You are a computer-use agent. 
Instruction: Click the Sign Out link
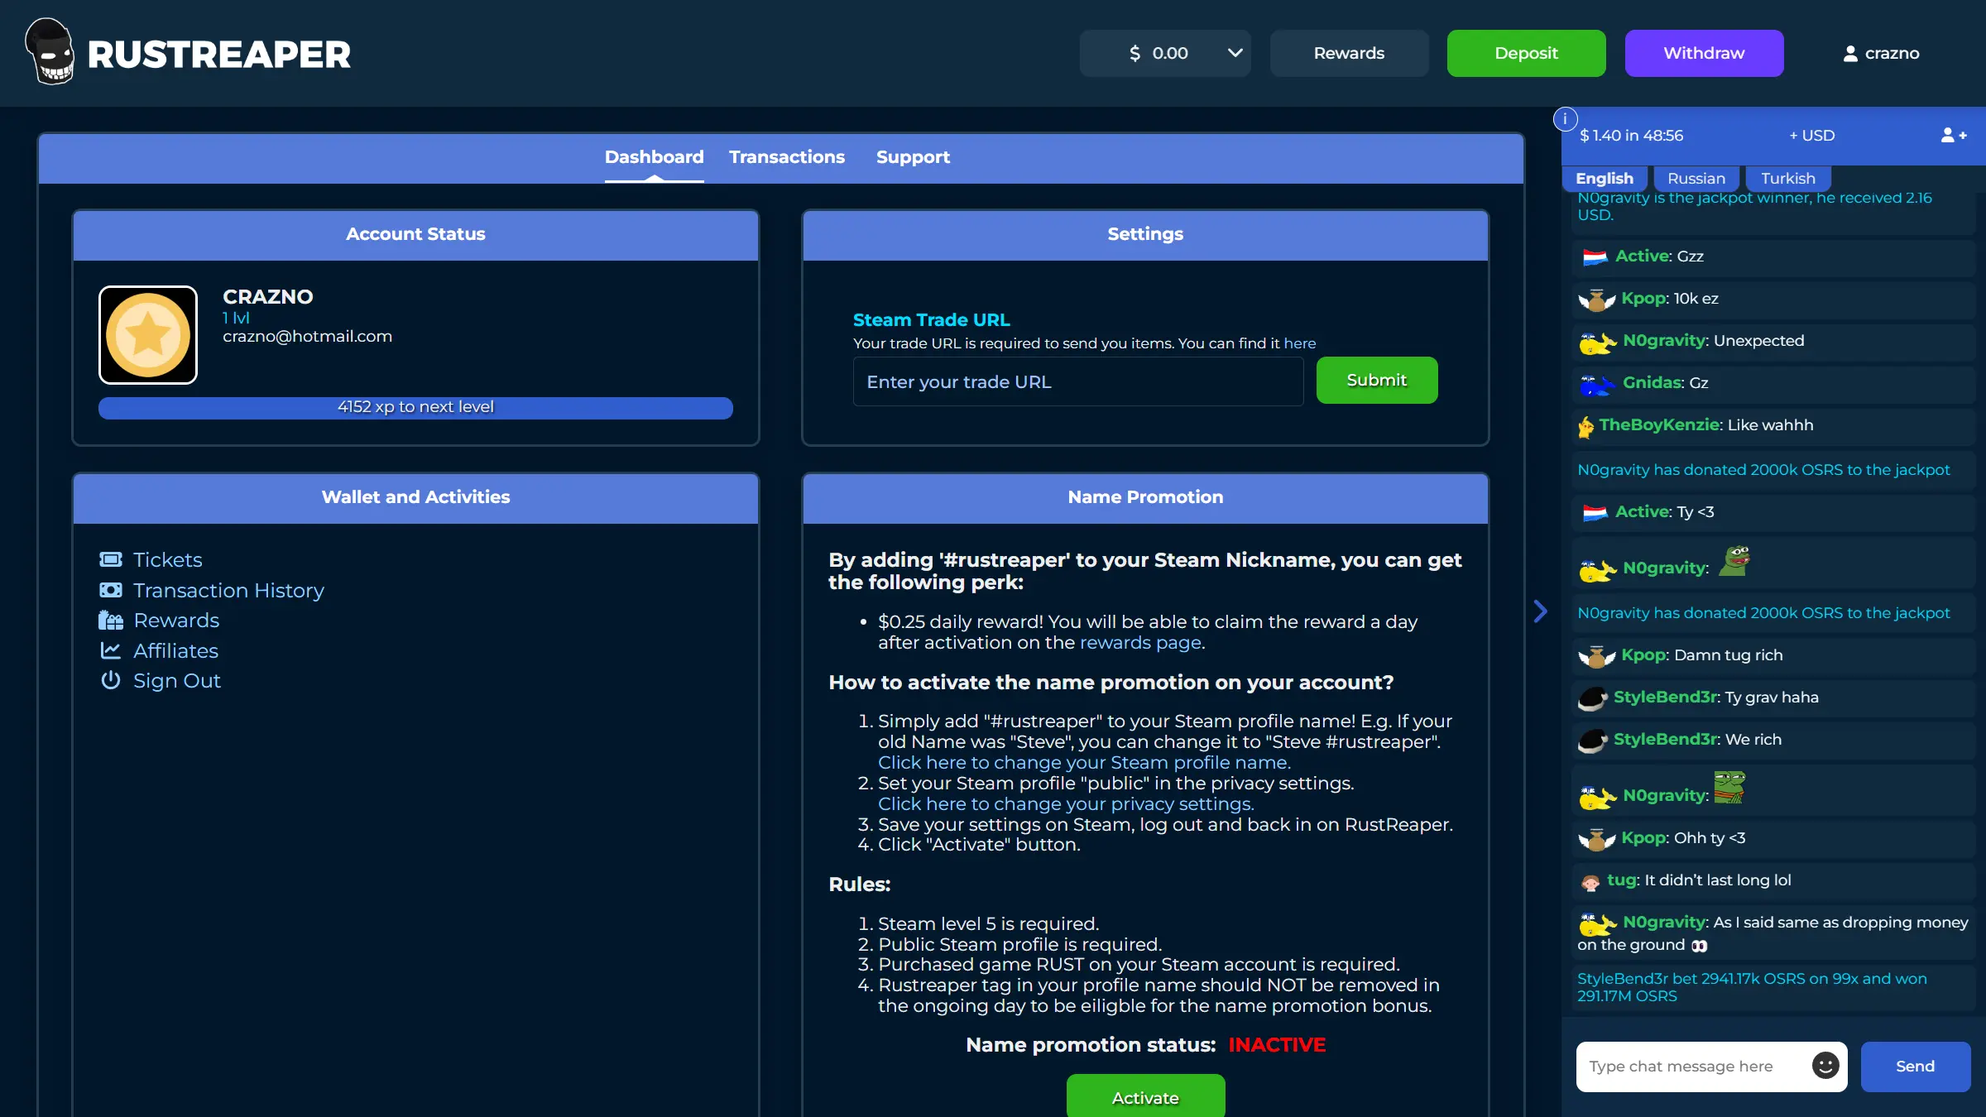coord(177,681)
